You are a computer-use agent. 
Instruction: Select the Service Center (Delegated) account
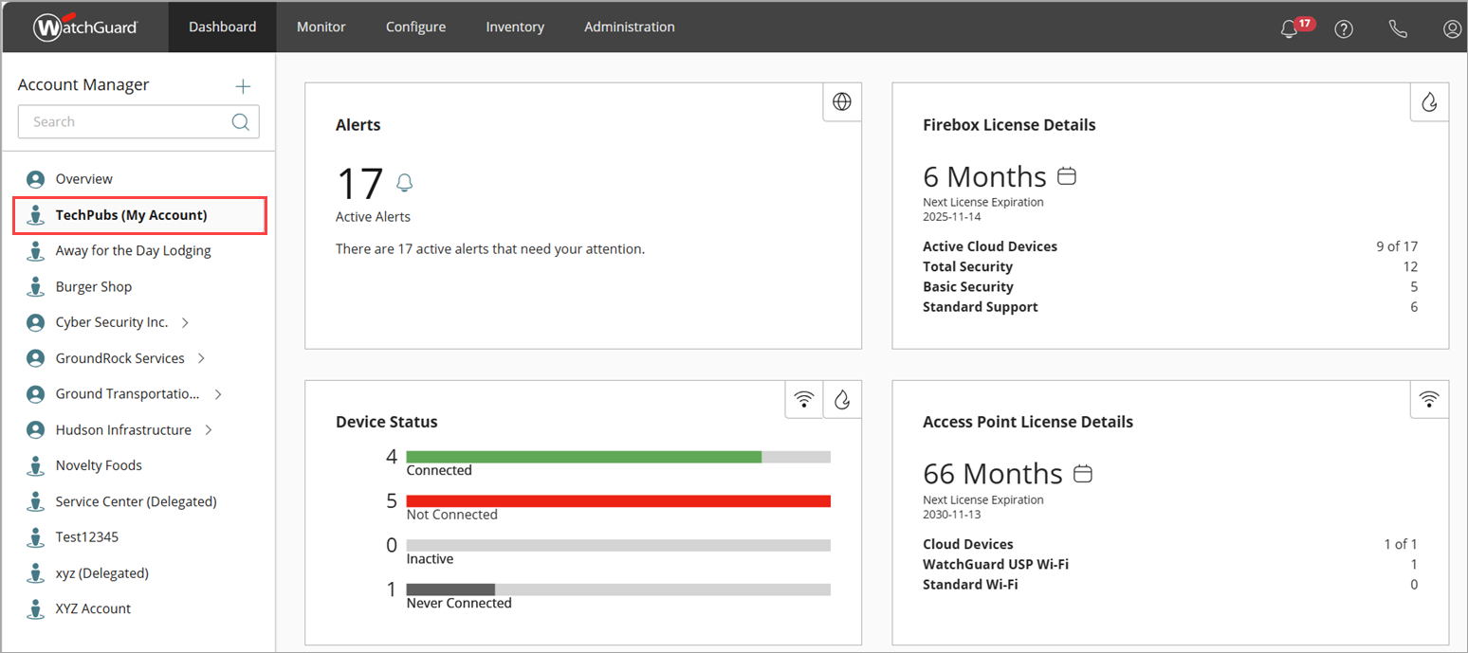click(135, 500)
